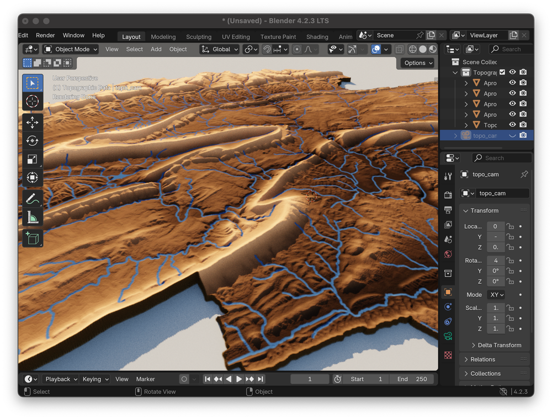Open the Transform Pivot Point dropdown showing Global

219,49
